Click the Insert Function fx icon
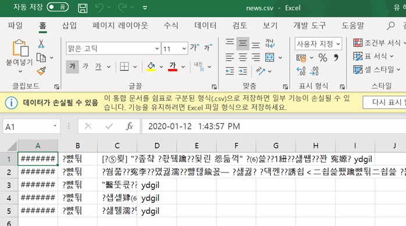 129,127
